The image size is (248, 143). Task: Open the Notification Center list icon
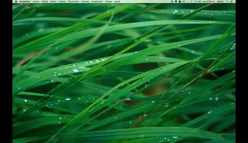tap(233, 1)
